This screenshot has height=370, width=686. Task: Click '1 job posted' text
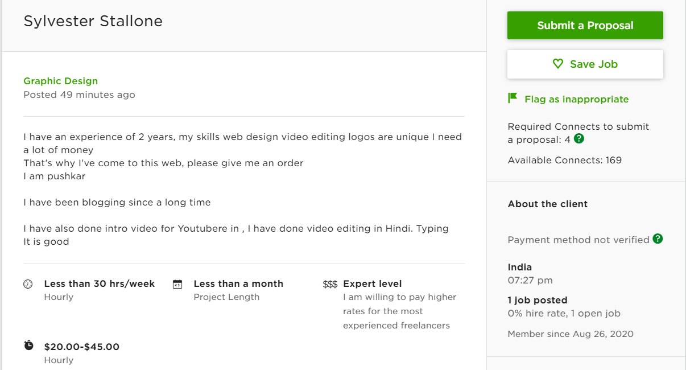[538, 300]
